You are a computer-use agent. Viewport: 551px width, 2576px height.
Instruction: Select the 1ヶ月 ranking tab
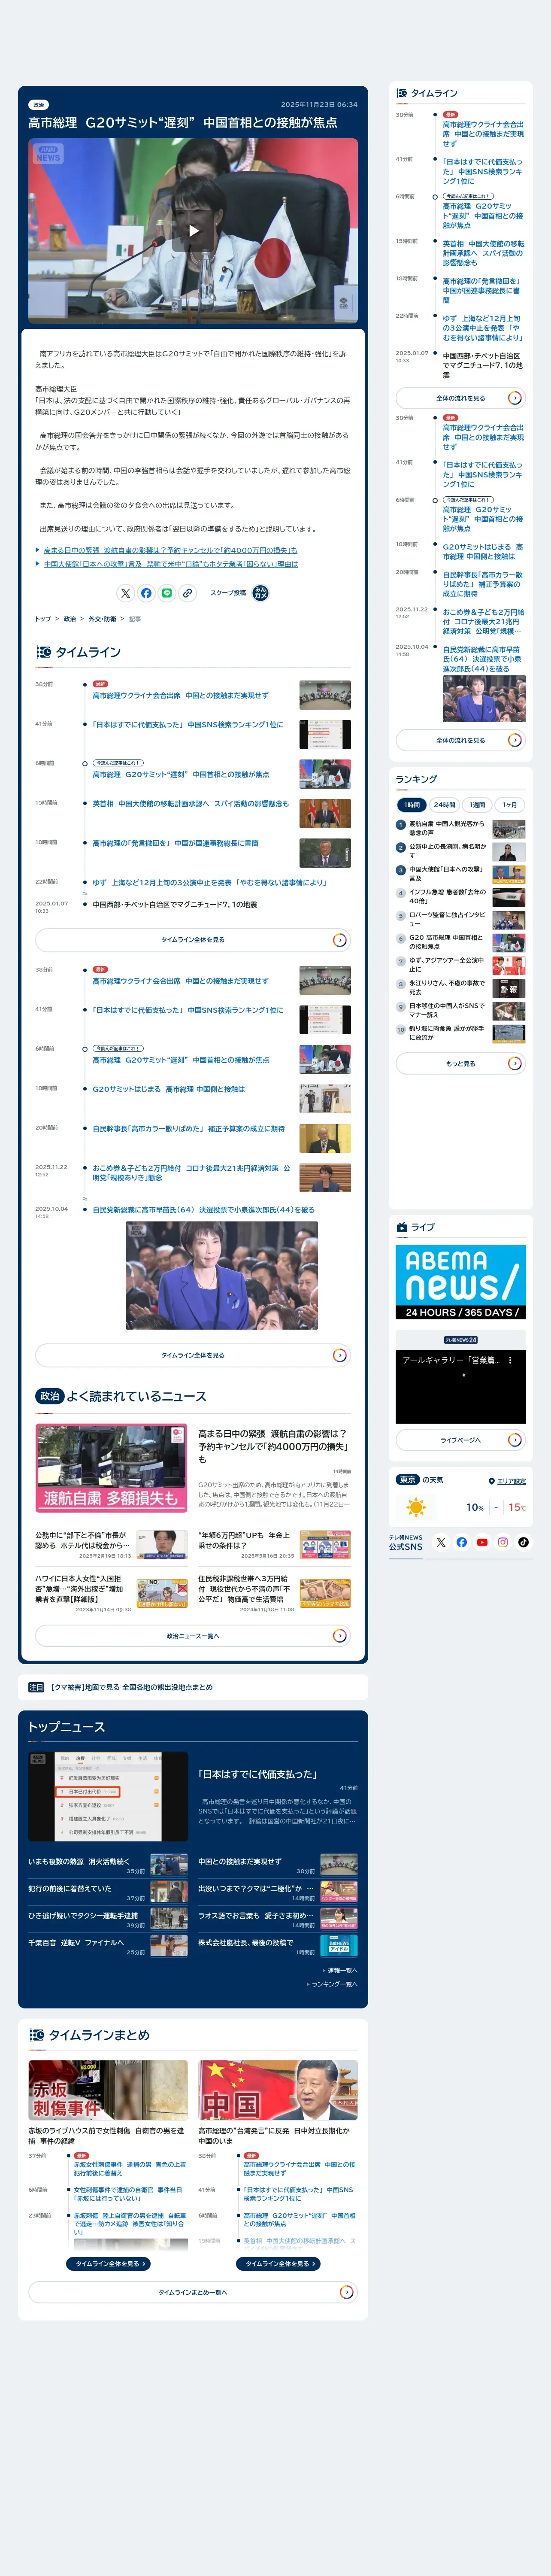(x=510, y=805)
